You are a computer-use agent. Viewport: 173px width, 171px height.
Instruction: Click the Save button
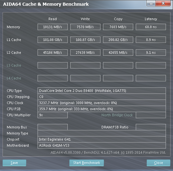tap(14, 163)
